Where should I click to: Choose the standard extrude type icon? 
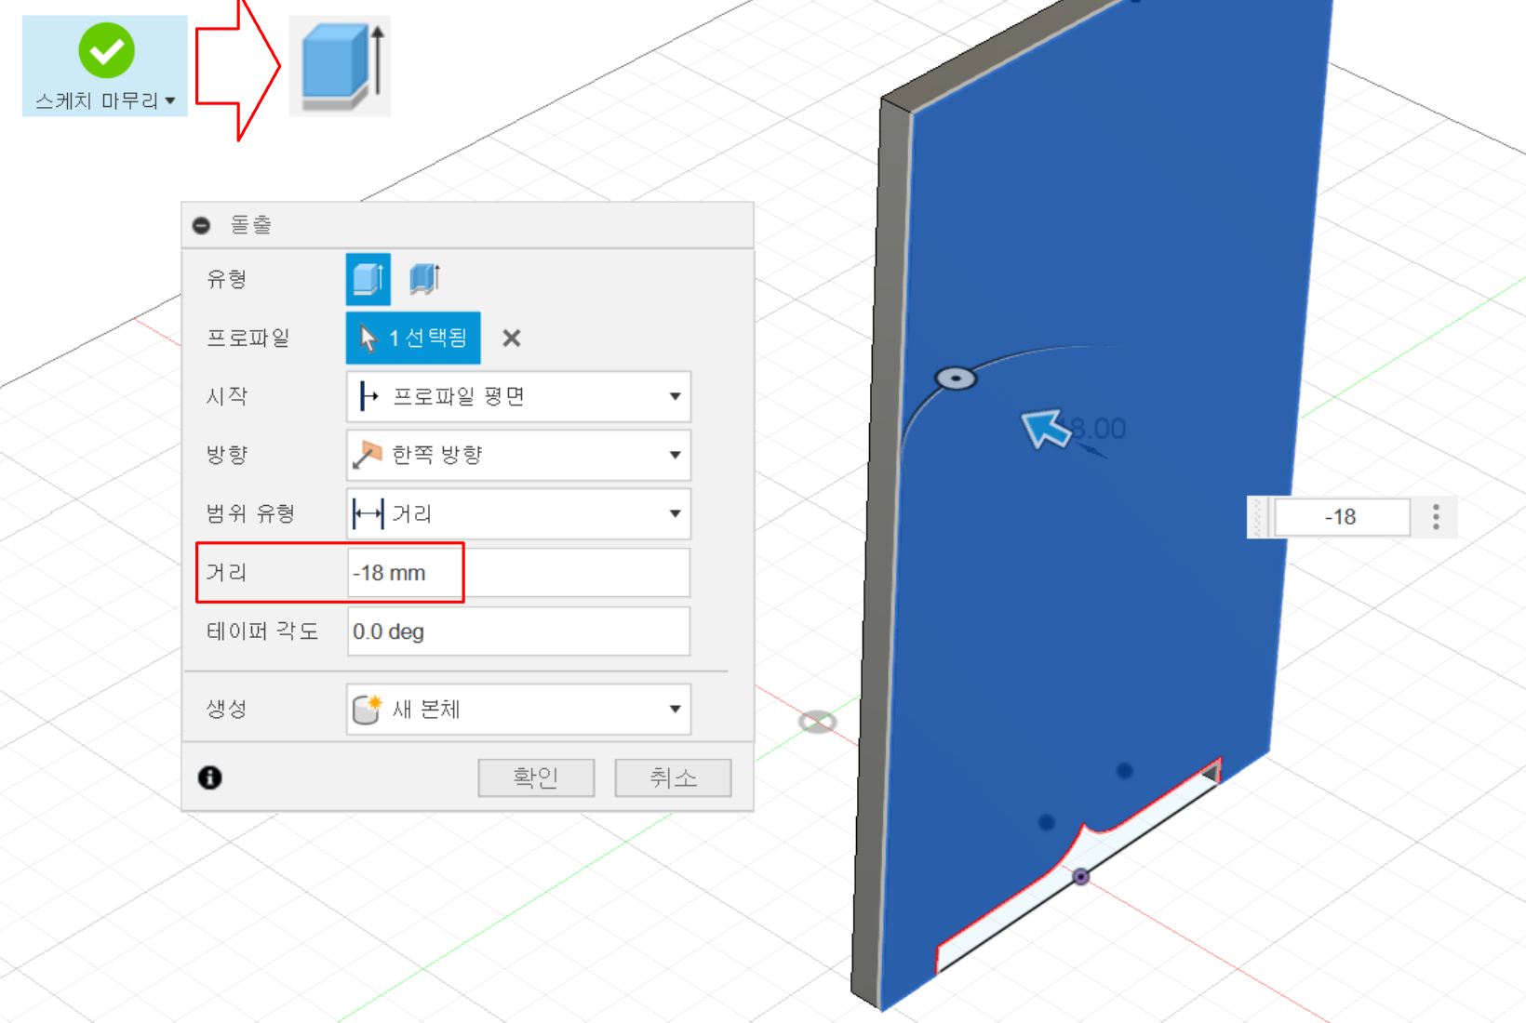click(x=368, y=279)
